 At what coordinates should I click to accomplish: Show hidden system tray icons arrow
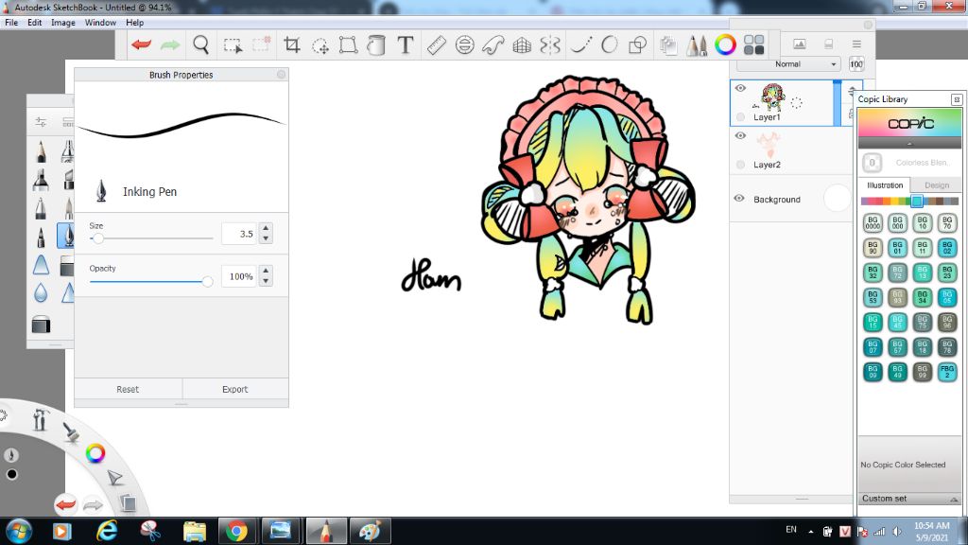pos(810,532)
